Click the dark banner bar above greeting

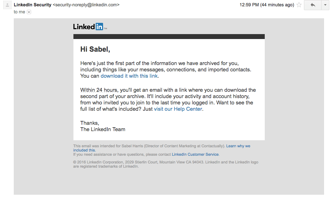point(169,37)
